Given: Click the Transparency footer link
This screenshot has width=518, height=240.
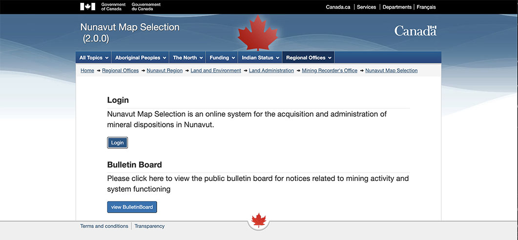Looking at the screenshot, I should (x=149, y=226).
